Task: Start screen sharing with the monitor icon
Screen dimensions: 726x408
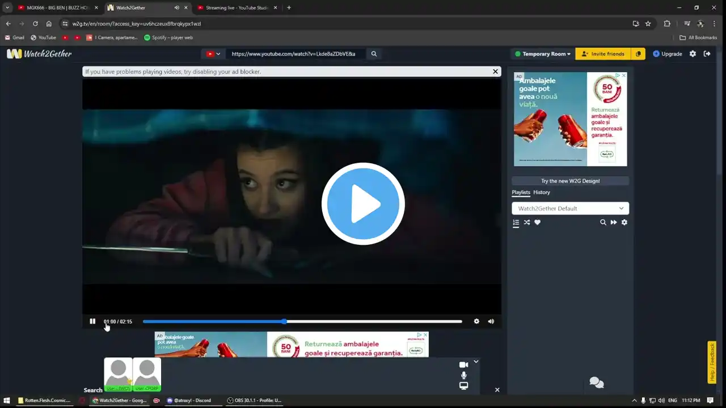Action: (463, 386)
